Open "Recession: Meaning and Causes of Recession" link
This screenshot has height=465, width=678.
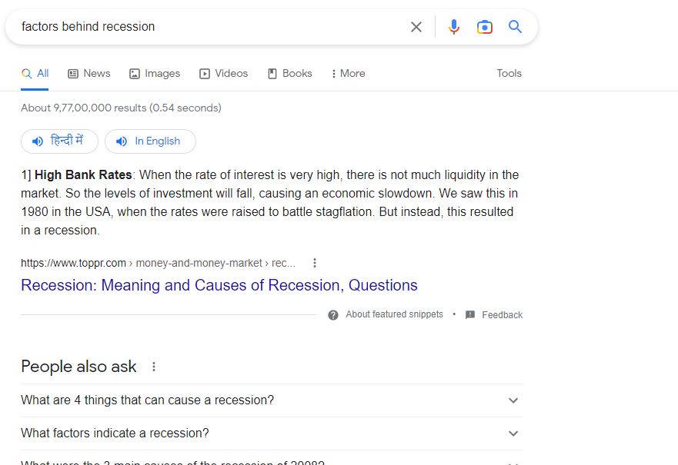coord(219,285)
